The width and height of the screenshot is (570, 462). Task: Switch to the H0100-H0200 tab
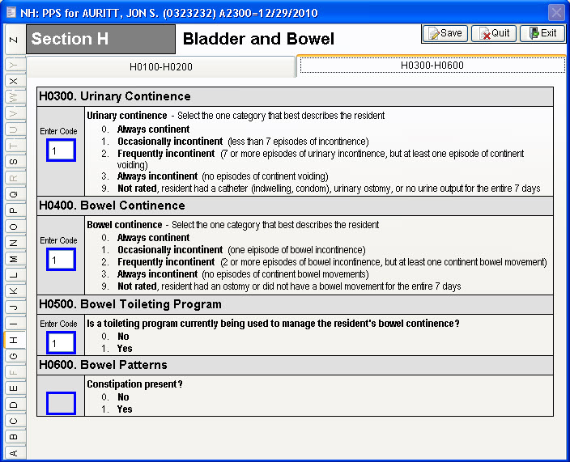pyautogui.click(x=161, y=67)
